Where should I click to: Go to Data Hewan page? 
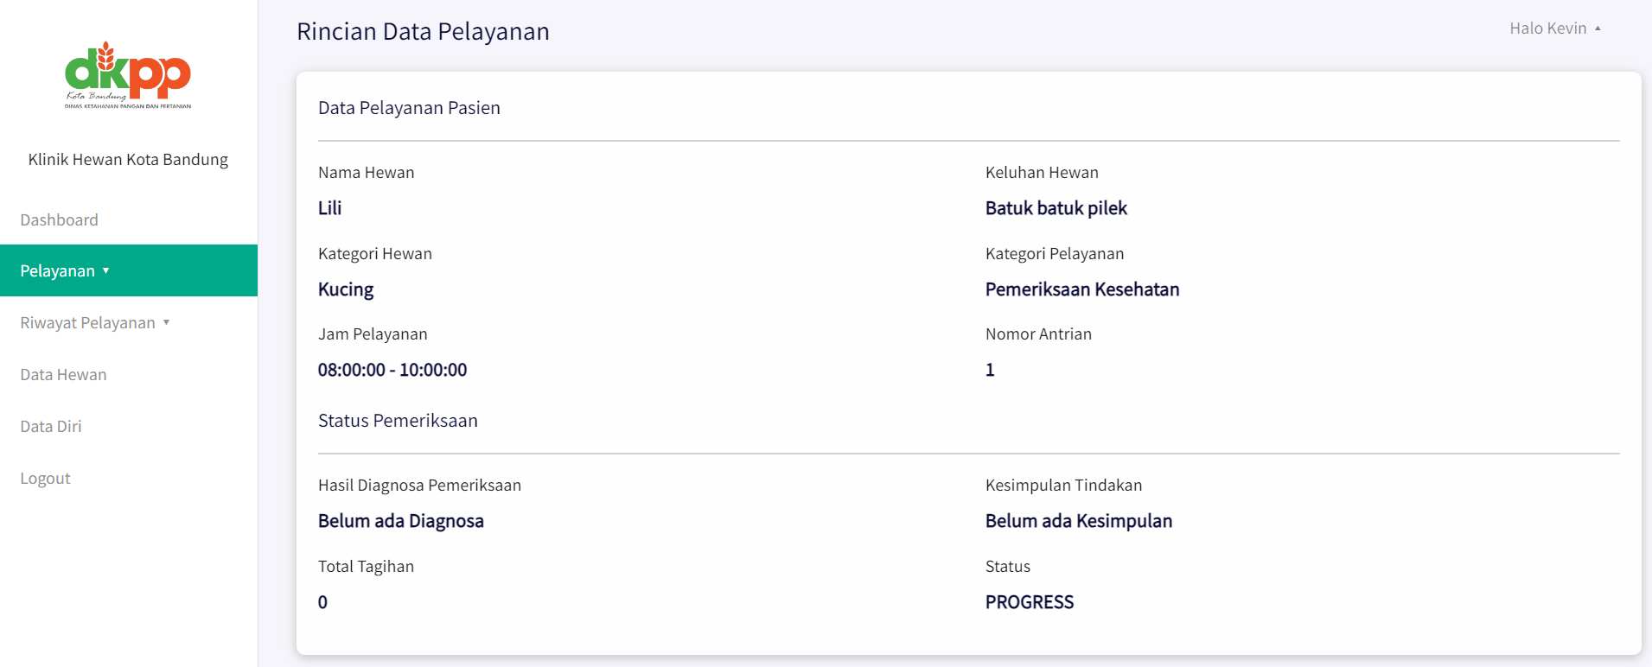[63, 374]
